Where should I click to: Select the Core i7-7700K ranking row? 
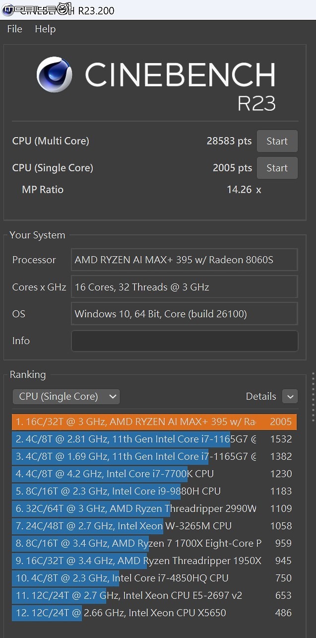[x=154, y=474]
